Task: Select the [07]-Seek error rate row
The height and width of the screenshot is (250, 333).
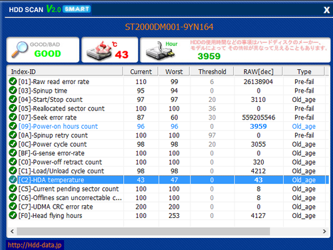Action: coord(168,117)
